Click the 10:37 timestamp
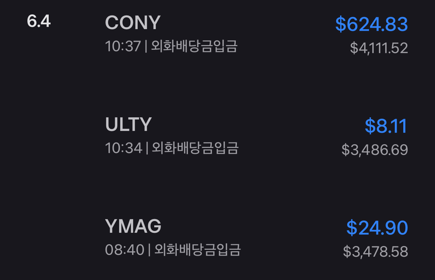The image size is (435, 280). (x=123, y=46)
